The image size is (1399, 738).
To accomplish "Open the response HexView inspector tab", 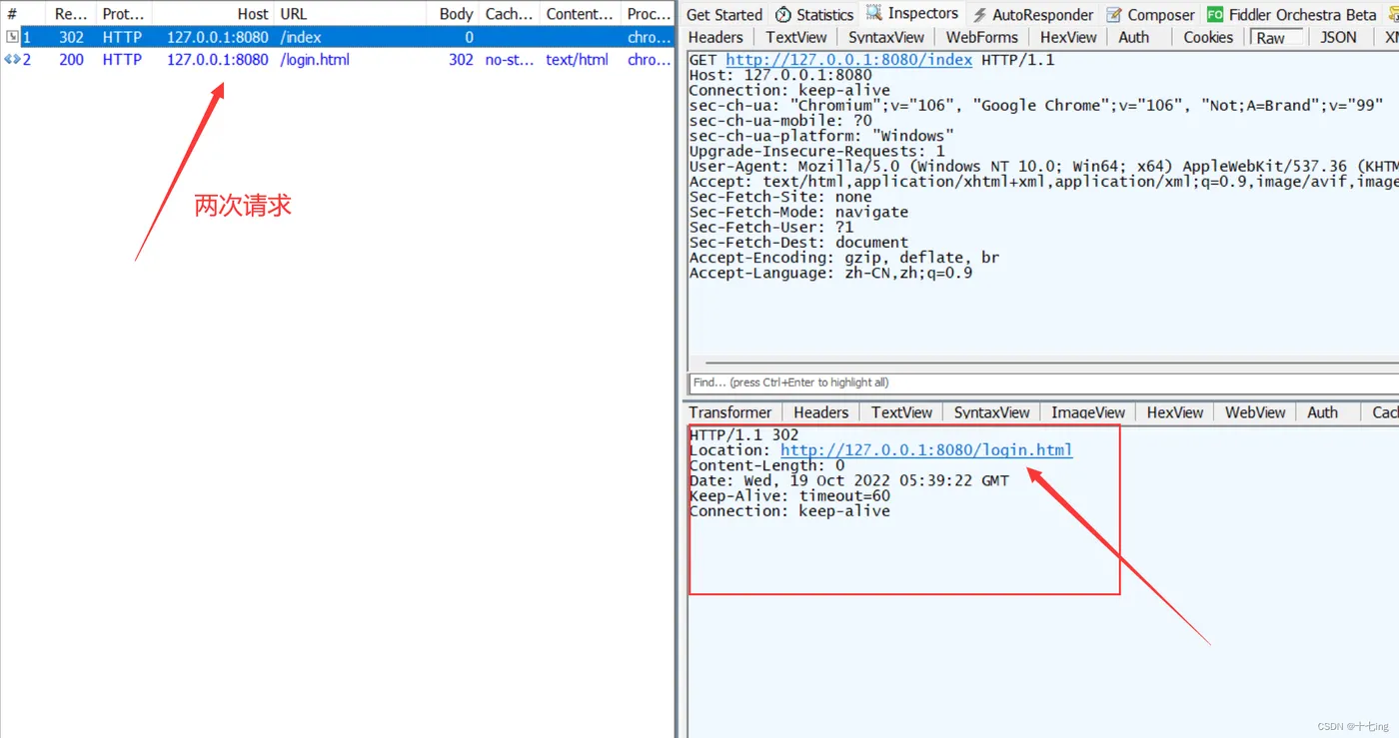I will tap(1175, 412).
